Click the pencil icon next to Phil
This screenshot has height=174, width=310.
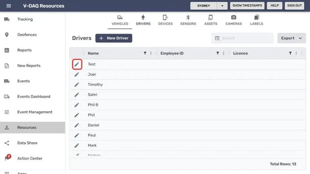pyautogui.click(x=77, y=115)
